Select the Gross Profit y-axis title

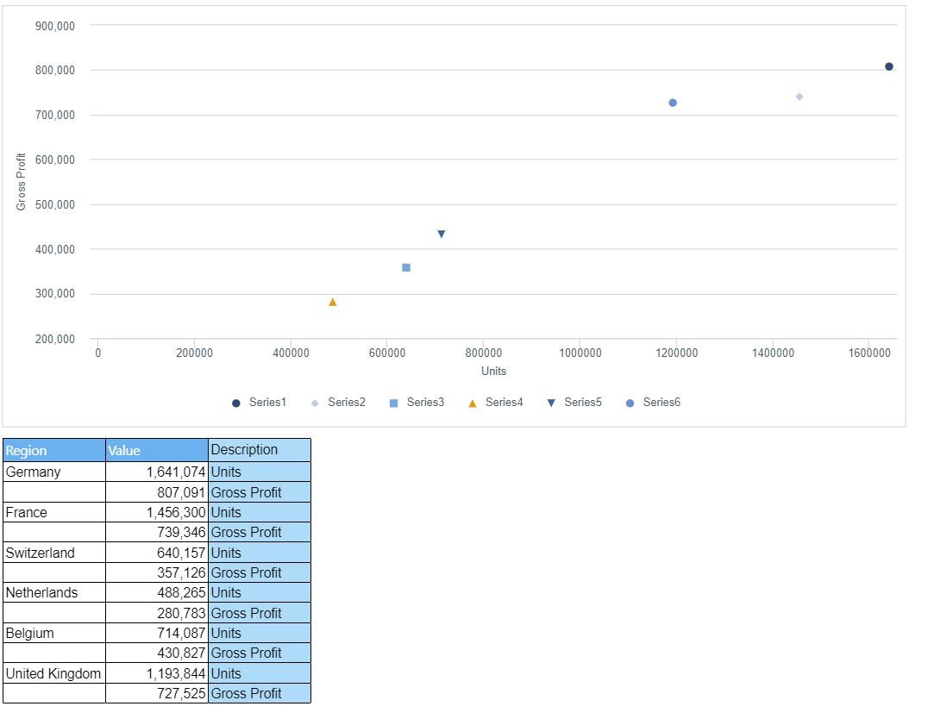pyautogui.click(x=21, y=181)
